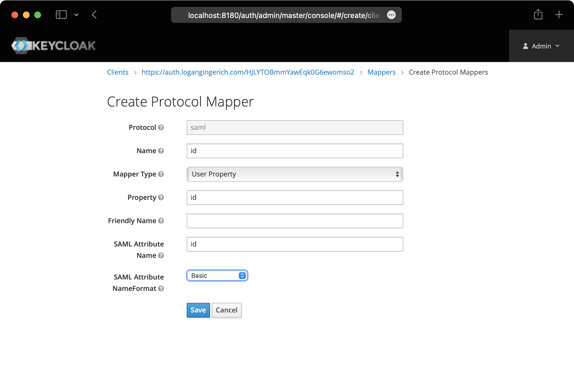Click the address bar ellipsis icon
Image resolution: width=574 pixels, height=366 pixels.
point(391,15)
